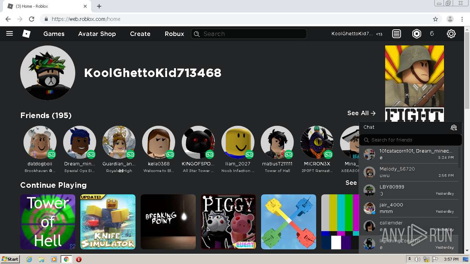Click the Chat panel header

[x=411, y=127]
